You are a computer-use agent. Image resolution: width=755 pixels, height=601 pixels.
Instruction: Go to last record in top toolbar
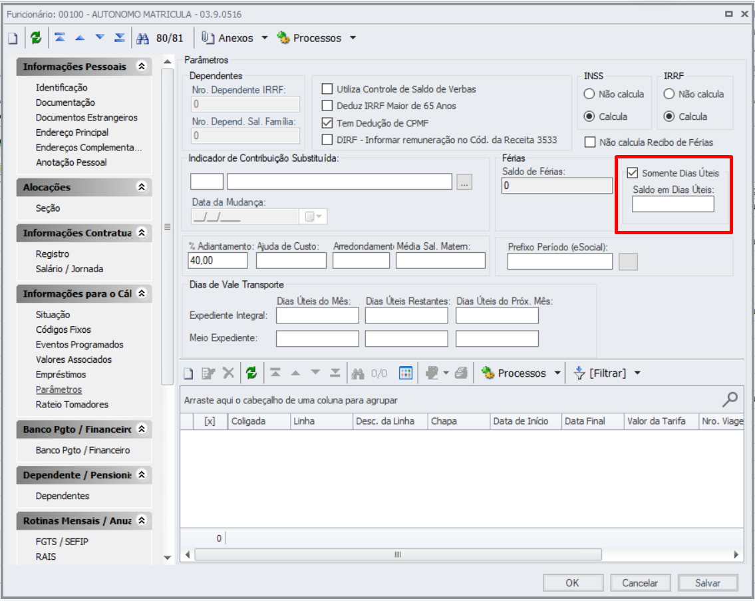tap(120, 37)
